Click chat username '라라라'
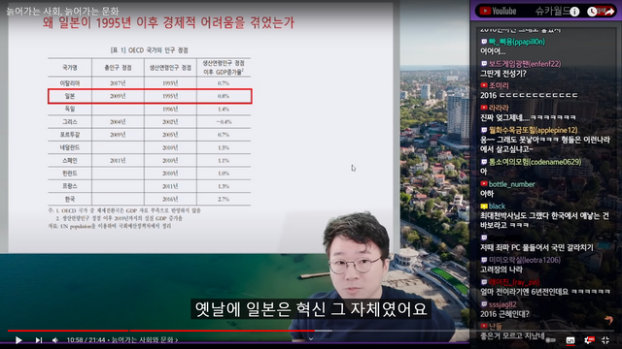Viewport: 622px width, 349px height. click(x=499, y=108)
